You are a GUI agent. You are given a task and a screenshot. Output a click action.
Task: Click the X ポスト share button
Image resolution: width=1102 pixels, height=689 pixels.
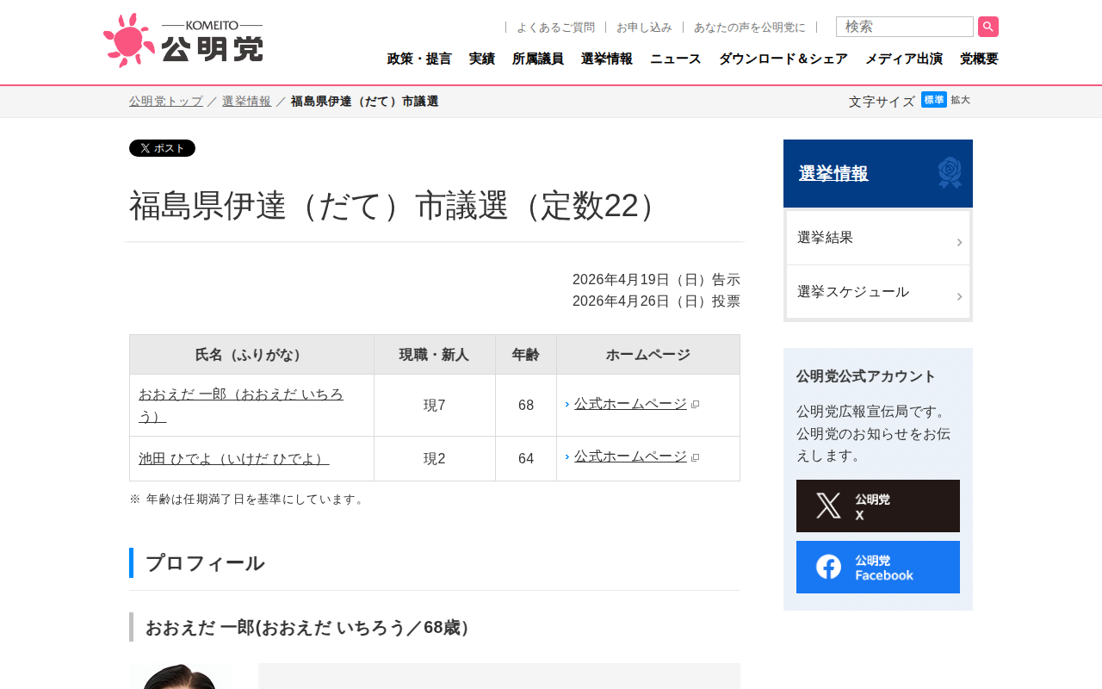click(x=162, y=148)
